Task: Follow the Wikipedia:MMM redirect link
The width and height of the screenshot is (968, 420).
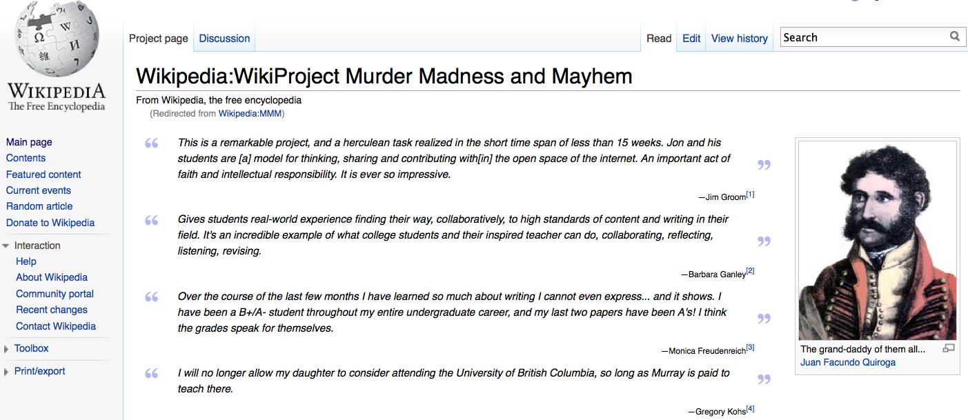Action: click(250, 113)
